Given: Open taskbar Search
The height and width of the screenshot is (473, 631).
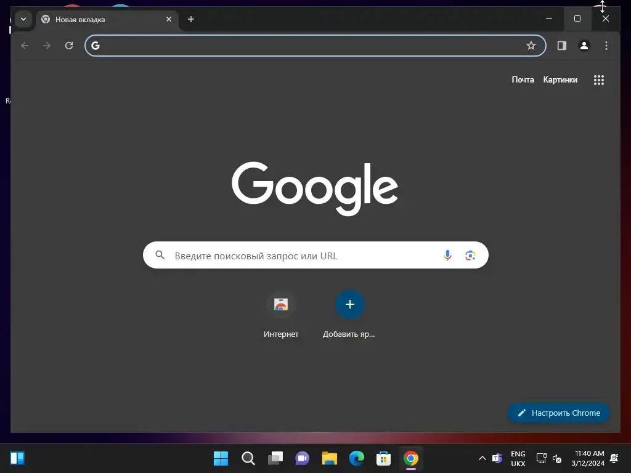Looking at the screenshot, I should (x=248, y=458).
